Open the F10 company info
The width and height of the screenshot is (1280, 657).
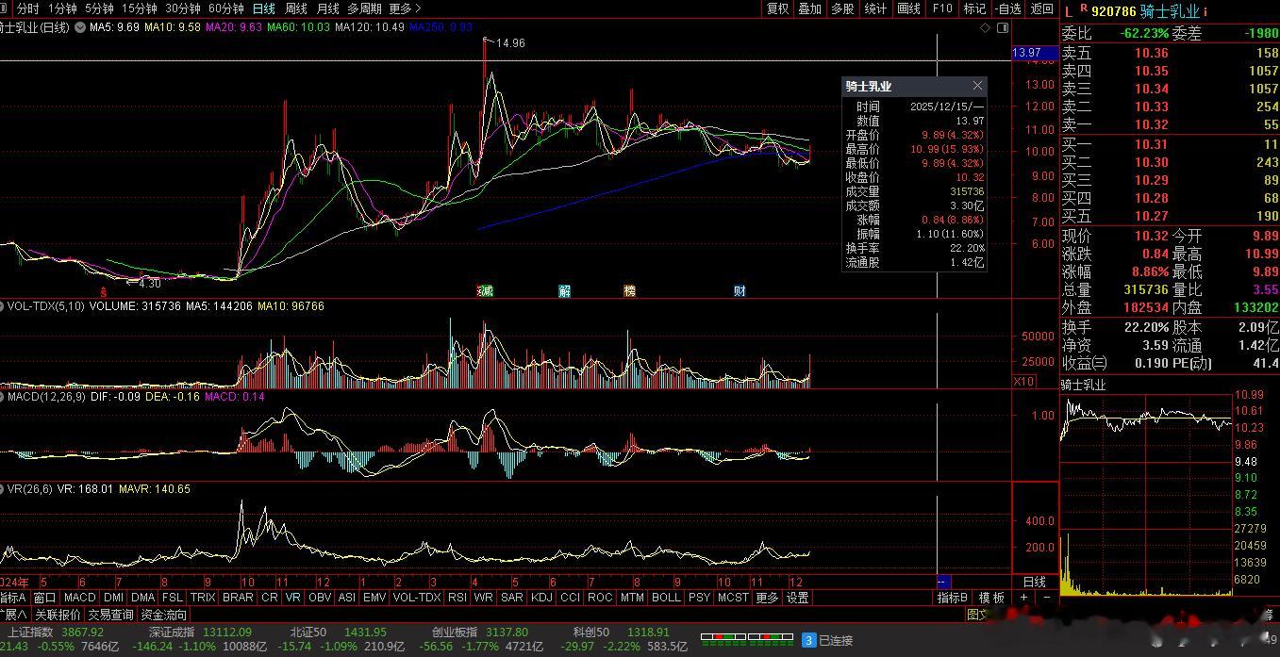(942, 8)
